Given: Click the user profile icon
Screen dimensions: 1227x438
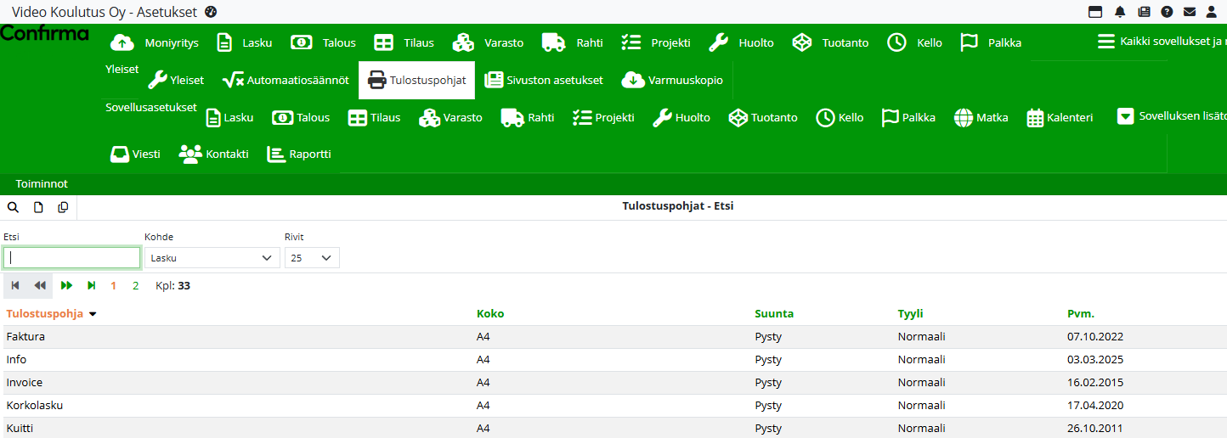Looking at the screenshot, I should tap(1212, 12).
